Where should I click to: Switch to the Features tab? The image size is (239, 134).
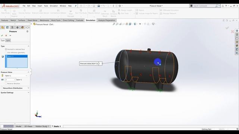click(4, 20)
